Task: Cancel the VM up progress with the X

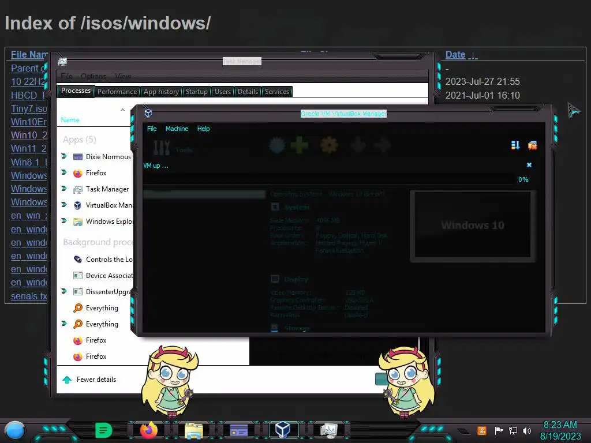Action: coord(529,165)
